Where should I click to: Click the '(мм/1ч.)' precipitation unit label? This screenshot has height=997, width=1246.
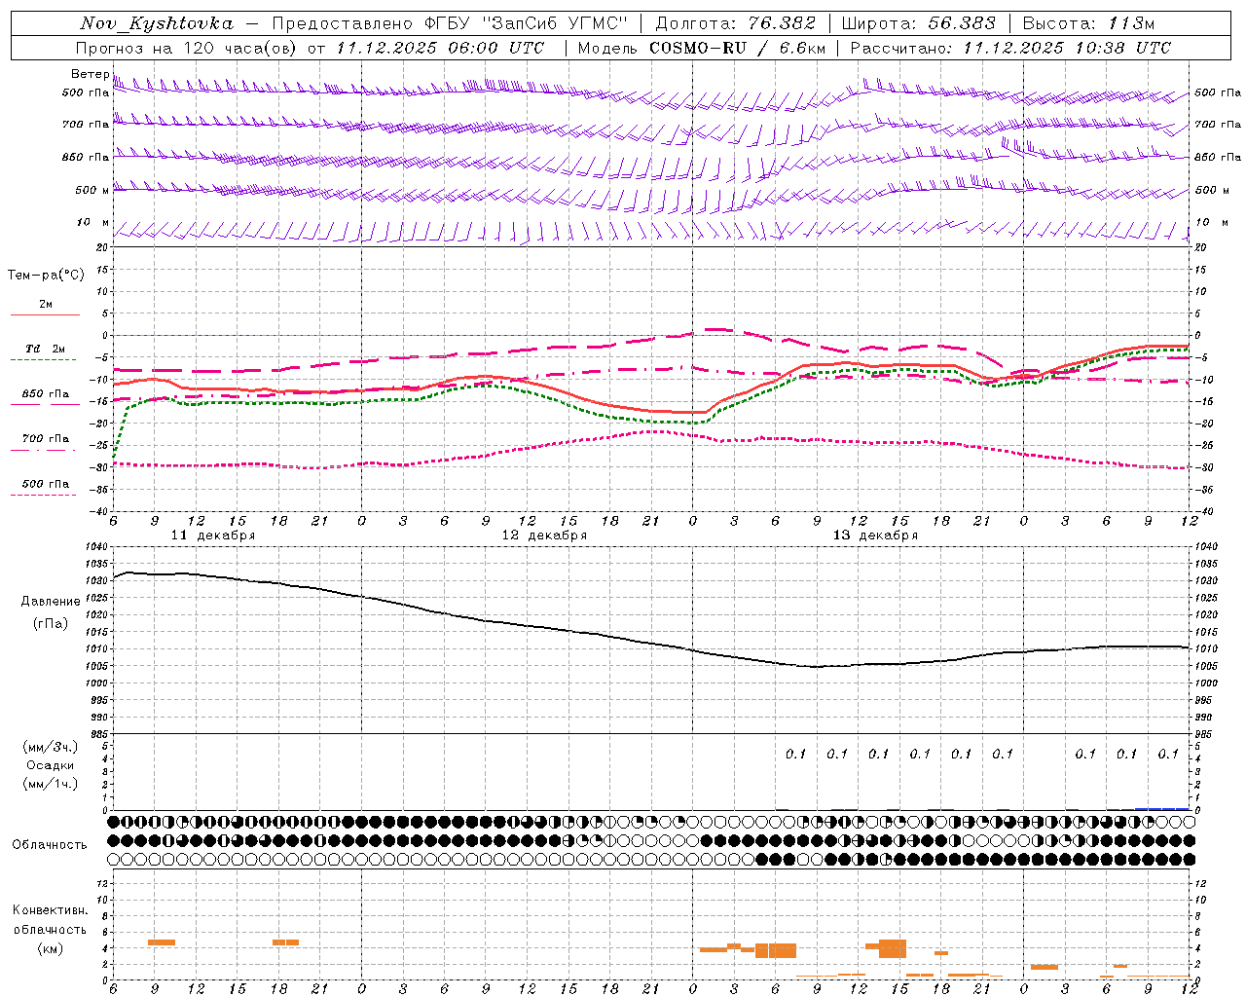(51, 784)
